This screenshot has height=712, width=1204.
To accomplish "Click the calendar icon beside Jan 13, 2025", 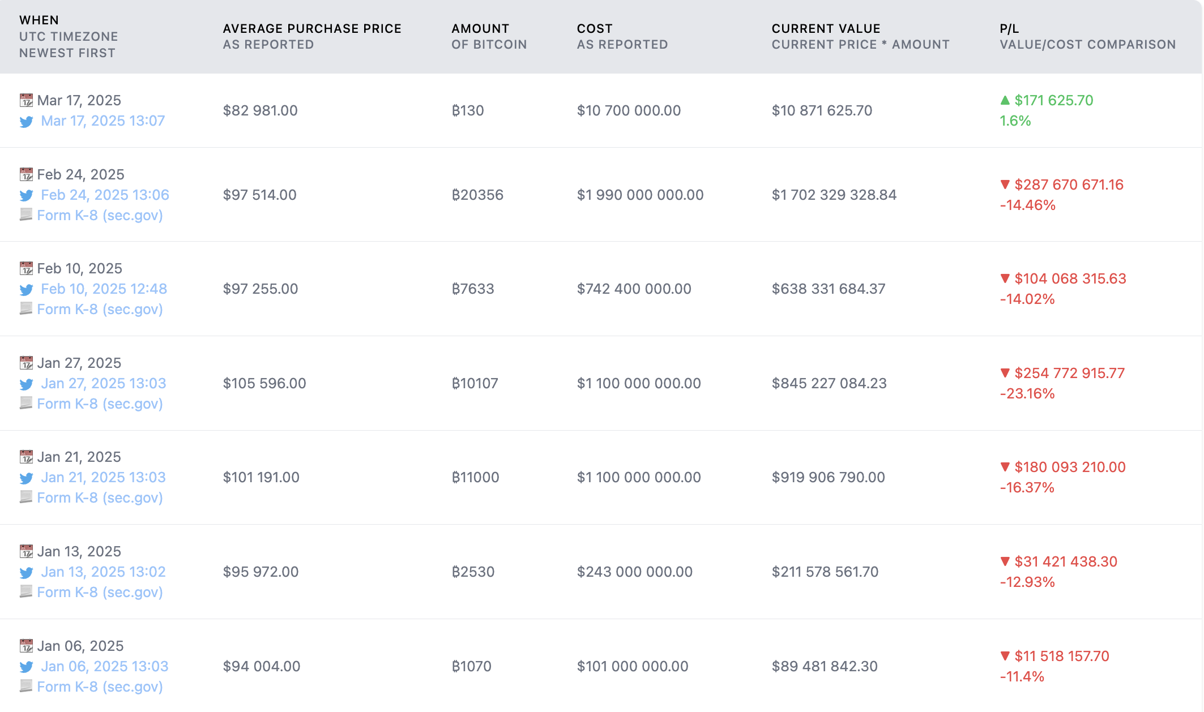I will 26,551.
